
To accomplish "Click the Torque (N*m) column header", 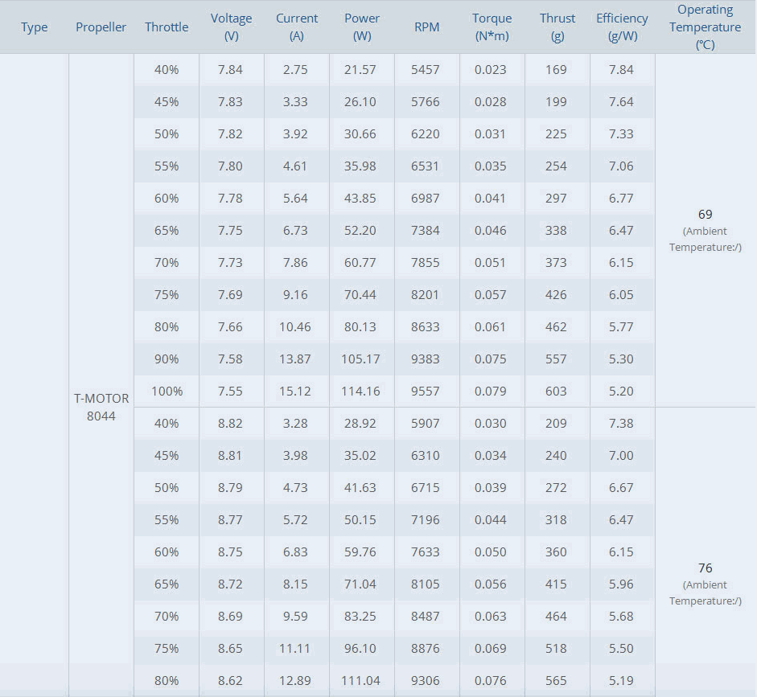I will 492,27.
